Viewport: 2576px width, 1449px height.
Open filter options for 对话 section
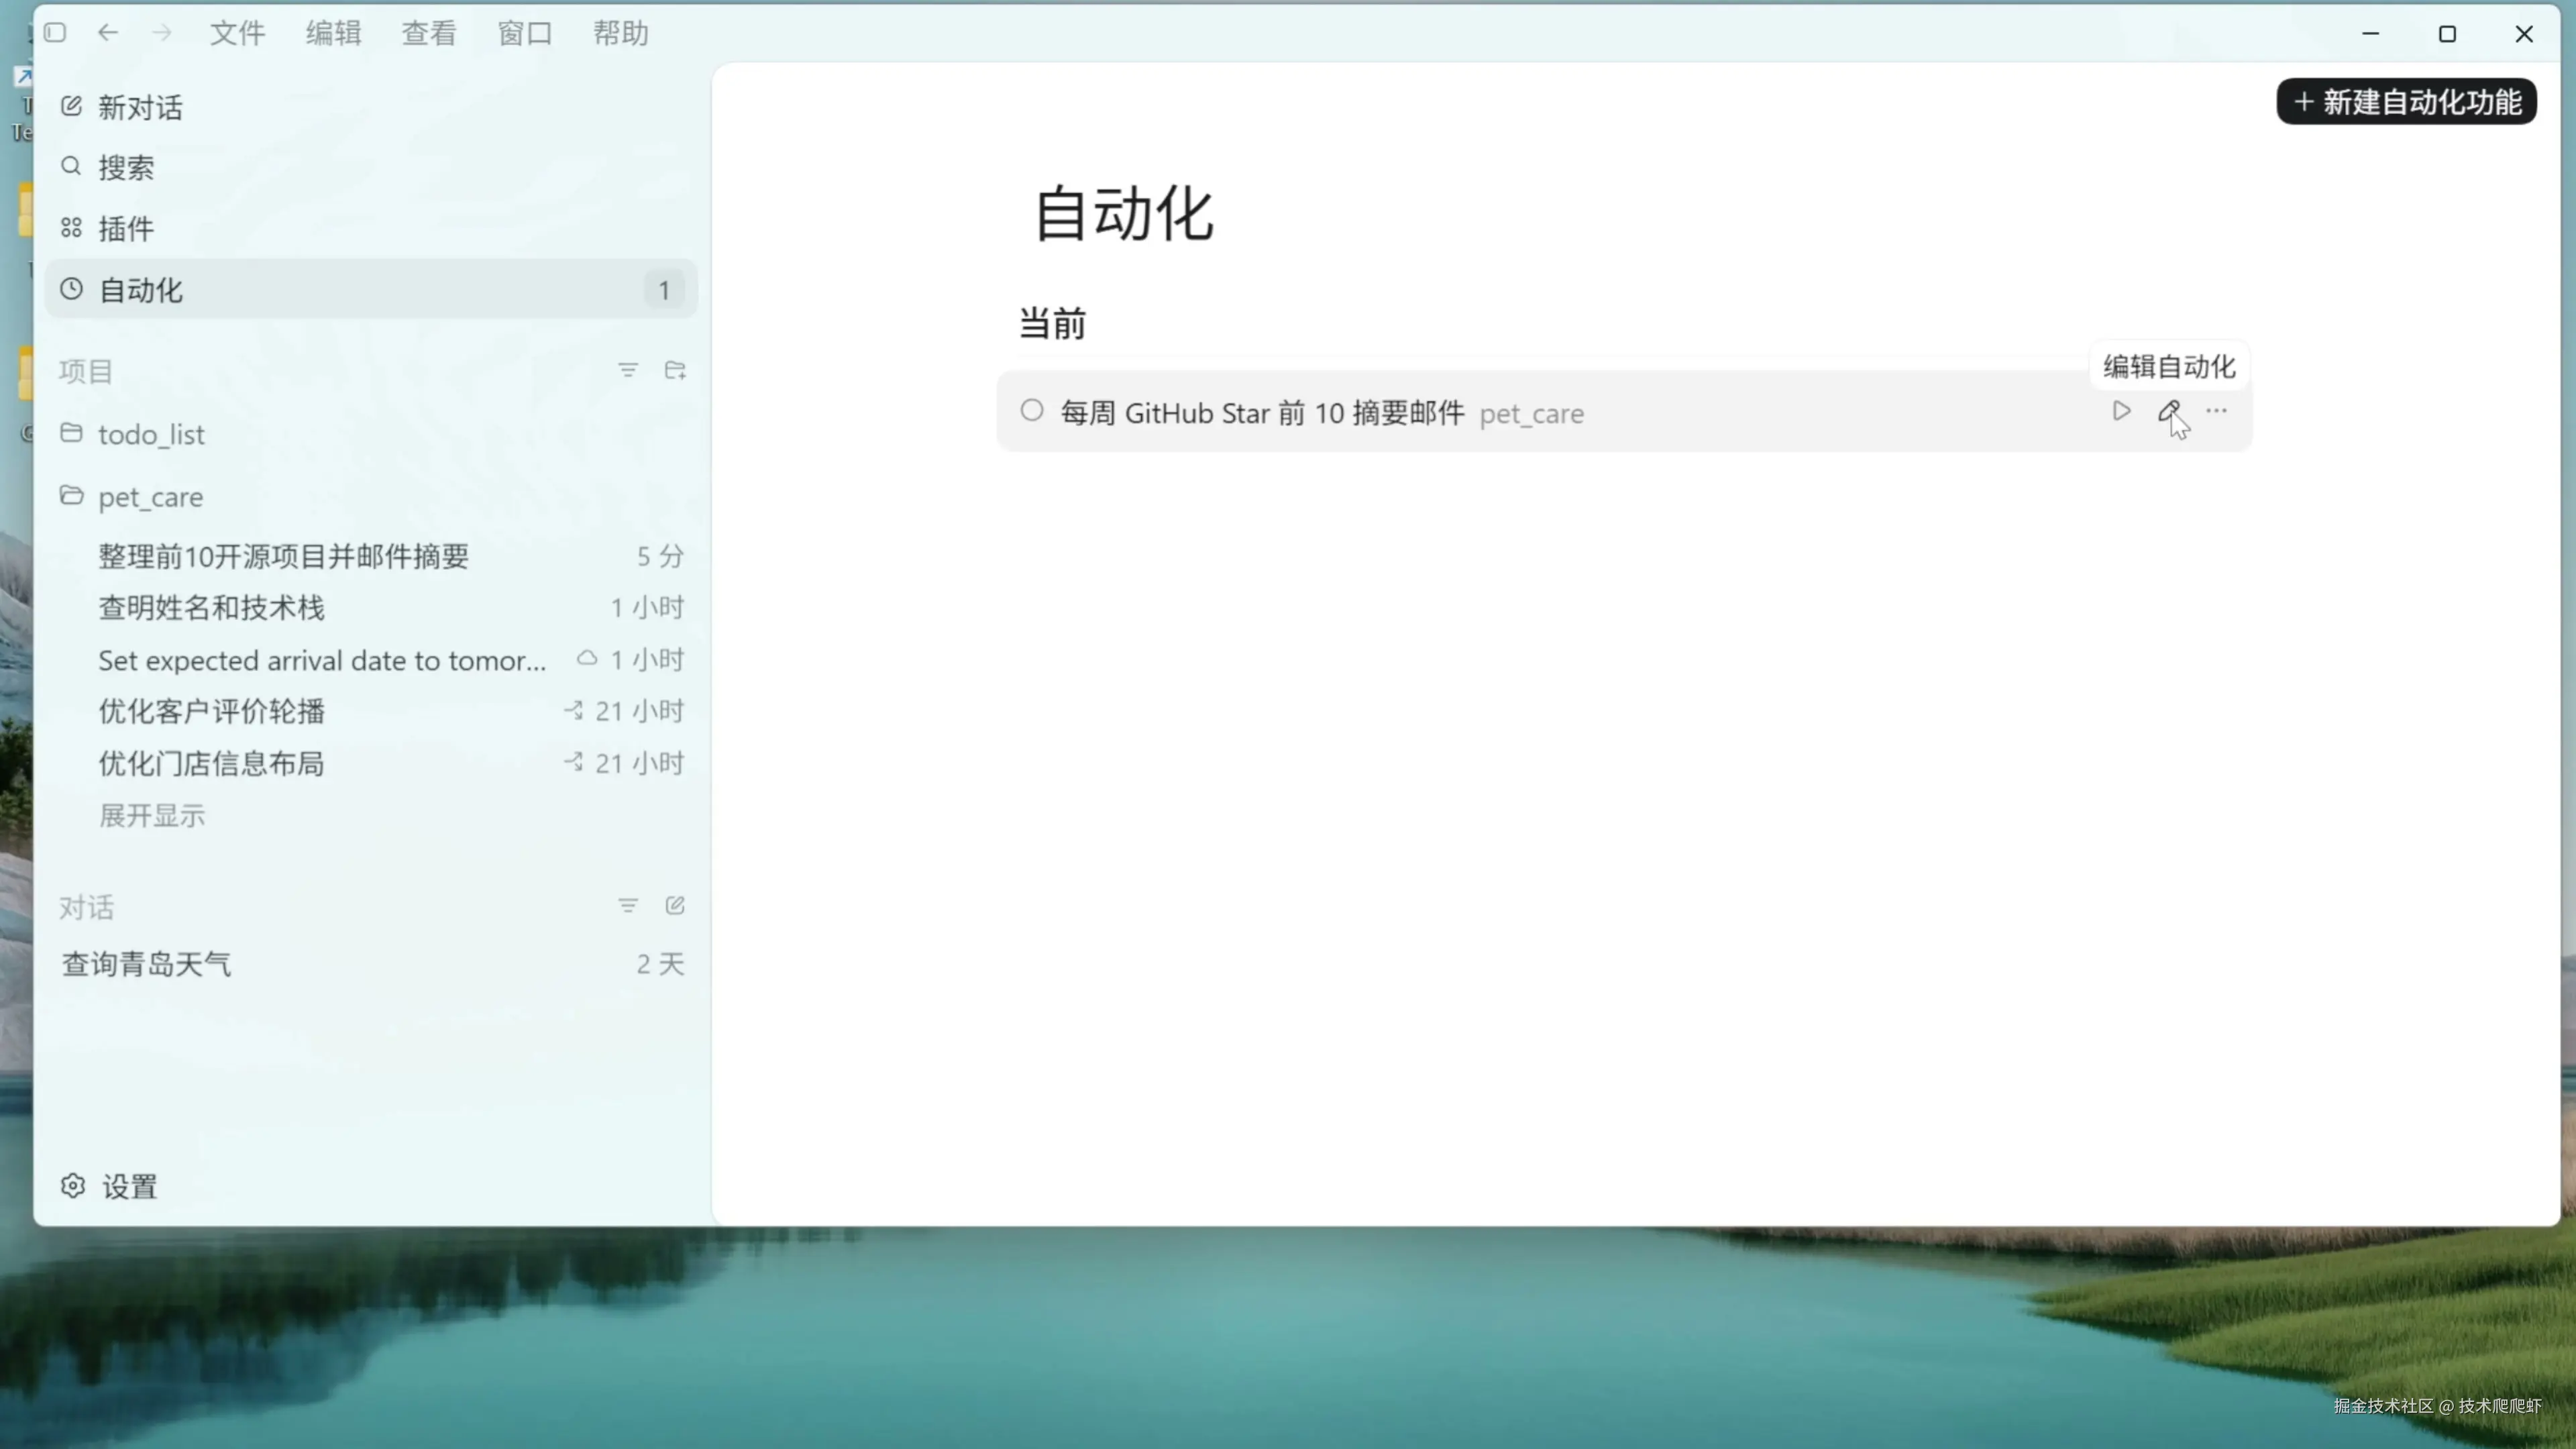tap(628, 905)
